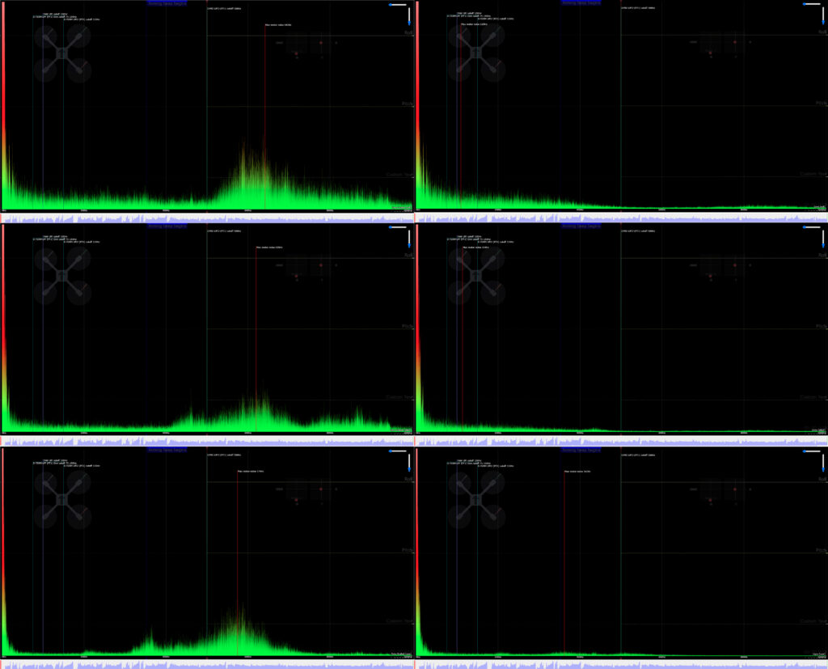Click the stick position overlay in the bottom-left panel

point(309,493)
